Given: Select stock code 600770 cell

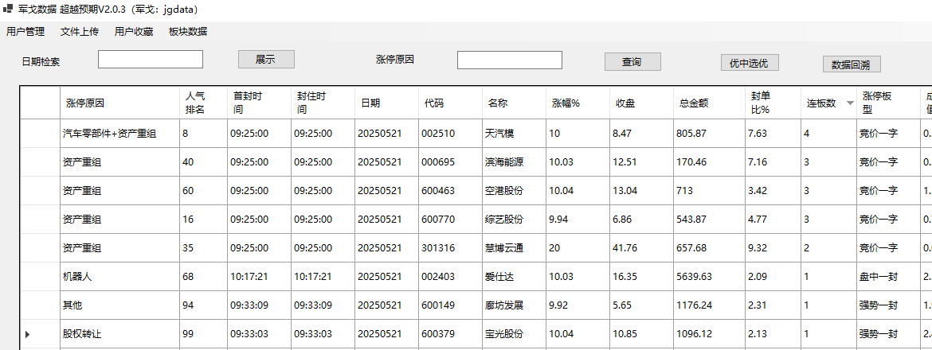Looking at the screenshot, I should 450,219.
